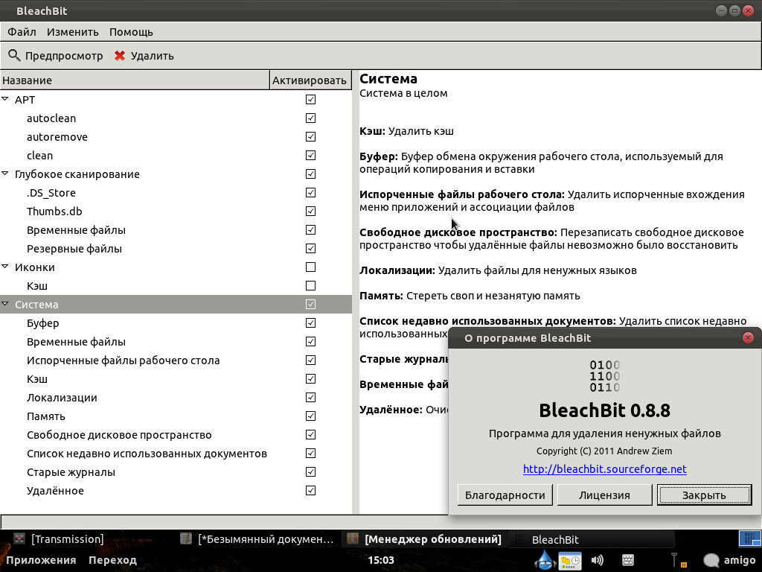The width and height of the screenshot is (762, 572).
Task: Uncheck Испорченные файлы рабочего стола checkbox
Action: [310, 360]
